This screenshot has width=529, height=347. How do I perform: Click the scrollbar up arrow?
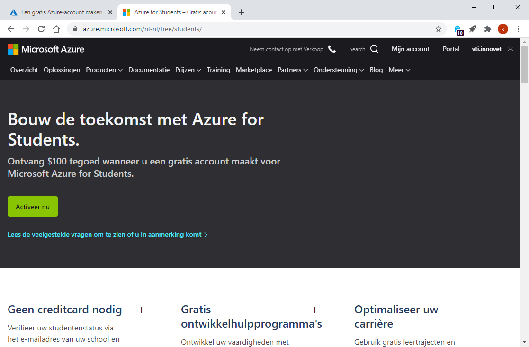pos(524,42)
